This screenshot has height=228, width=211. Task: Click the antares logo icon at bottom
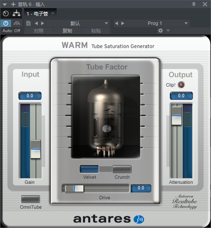[x=139, y=219]
